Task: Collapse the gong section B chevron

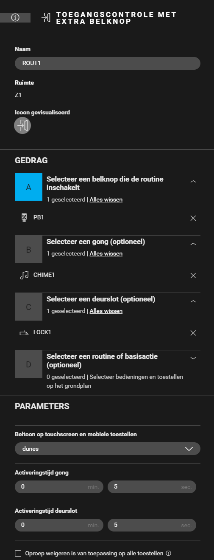Action: [193, 244]
